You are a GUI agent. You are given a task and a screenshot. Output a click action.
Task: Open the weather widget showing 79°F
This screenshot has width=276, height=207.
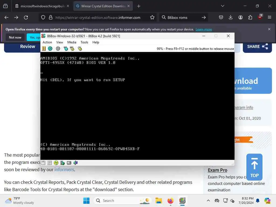(19, 201)
